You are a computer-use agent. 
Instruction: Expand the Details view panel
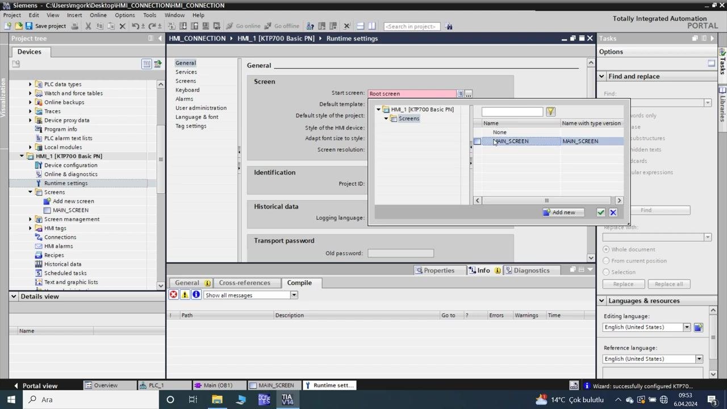click(x=14, y=297)
